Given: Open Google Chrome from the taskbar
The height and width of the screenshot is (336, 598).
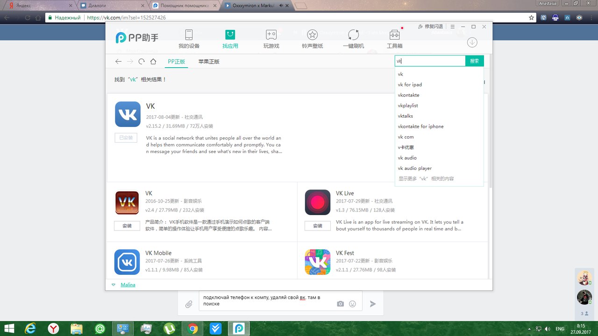Looking at the screenshot, I should point(192,329).
